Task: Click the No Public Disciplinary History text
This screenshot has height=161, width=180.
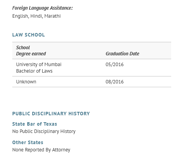Action: [44, 131]
